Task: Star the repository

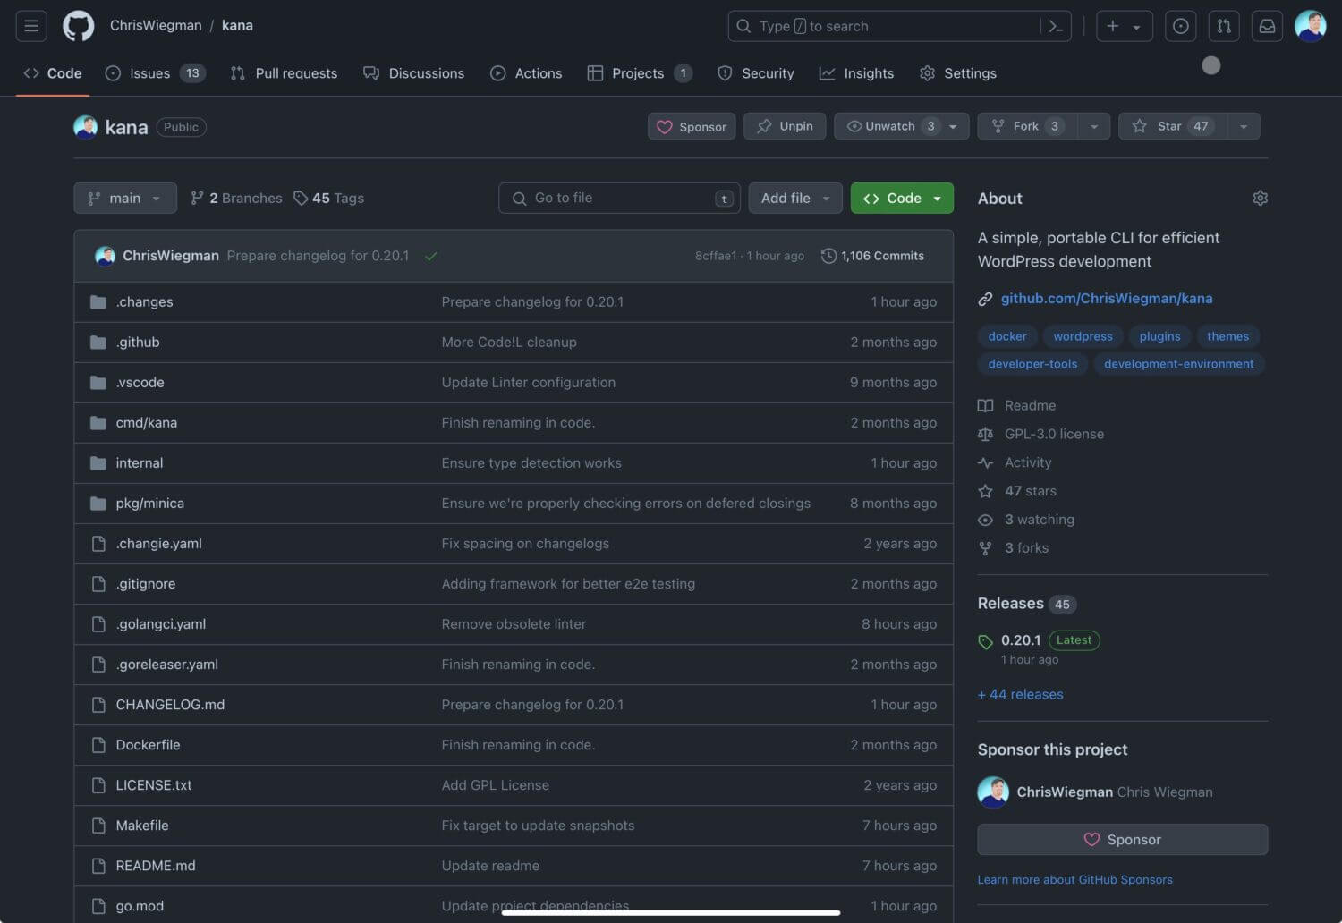Action: (x=1173, y=126)
